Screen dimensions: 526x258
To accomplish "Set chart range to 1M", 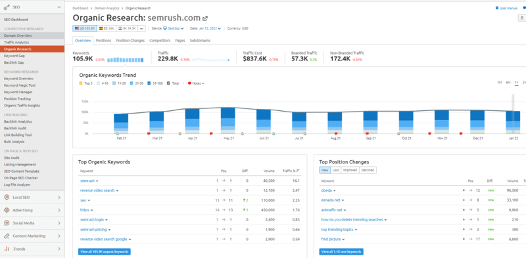I will pos(499,83).
